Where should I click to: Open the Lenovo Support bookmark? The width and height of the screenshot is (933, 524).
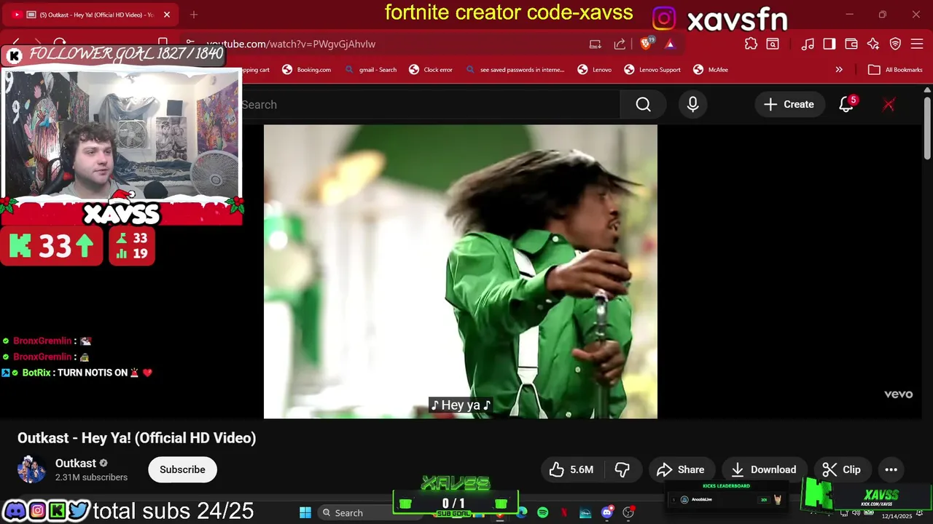[x=652, y=70]
